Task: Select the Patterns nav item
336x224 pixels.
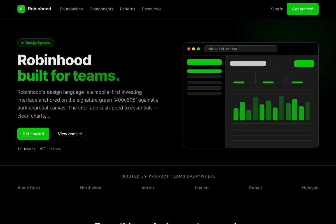Action: click(x=128, y=9)
